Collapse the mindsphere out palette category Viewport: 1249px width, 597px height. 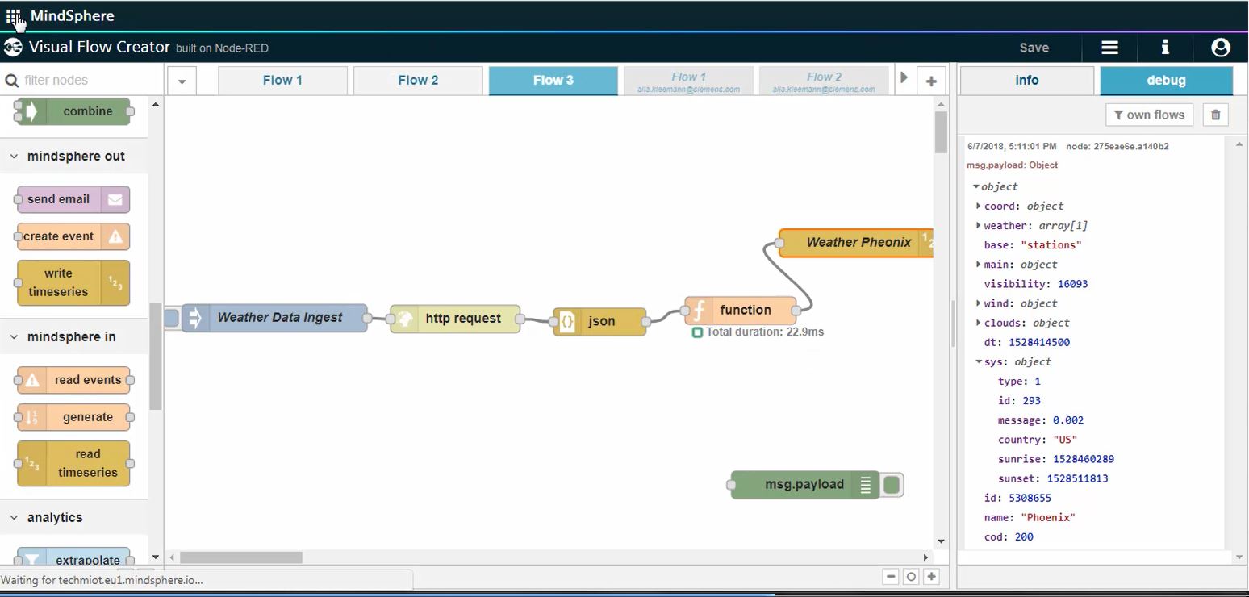pyautogui.click(x=14, y=157)
